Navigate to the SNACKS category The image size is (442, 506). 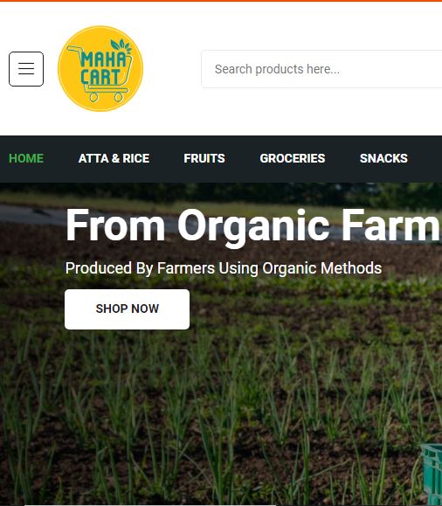383,158
